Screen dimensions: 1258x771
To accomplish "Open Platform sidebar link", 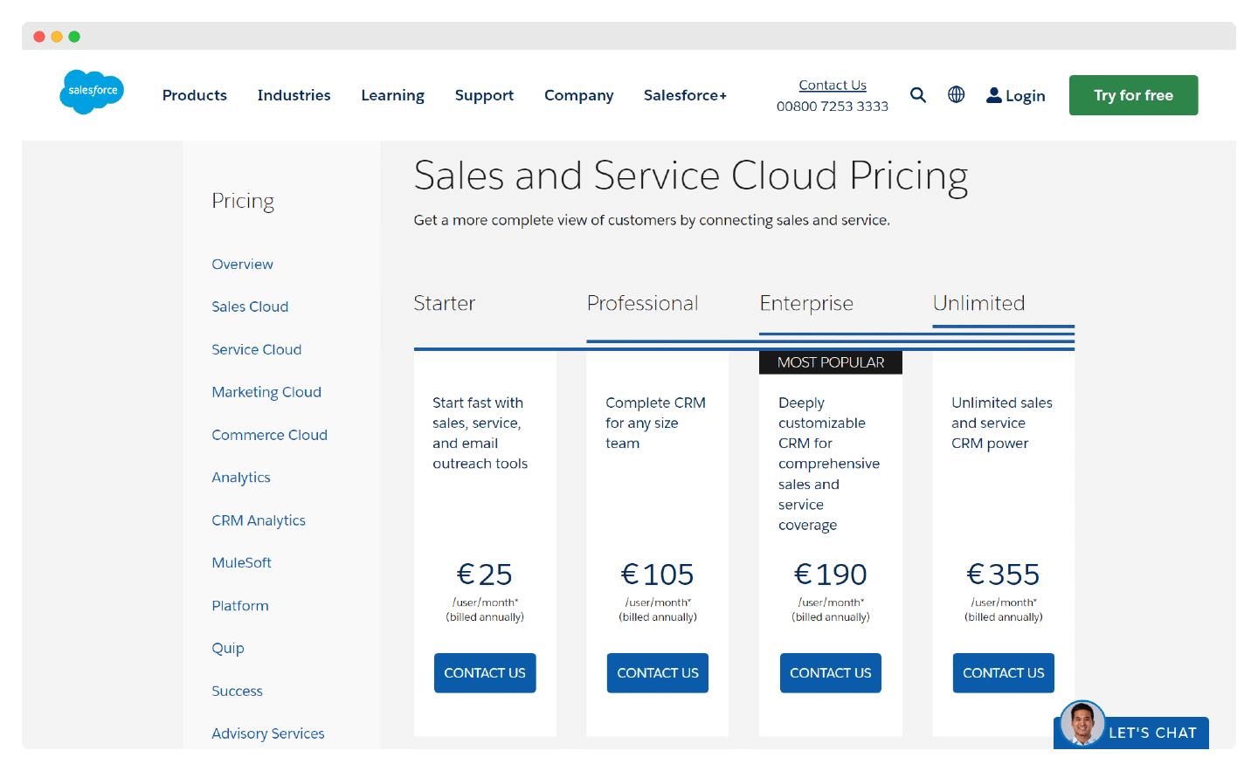I will [240, 605].
